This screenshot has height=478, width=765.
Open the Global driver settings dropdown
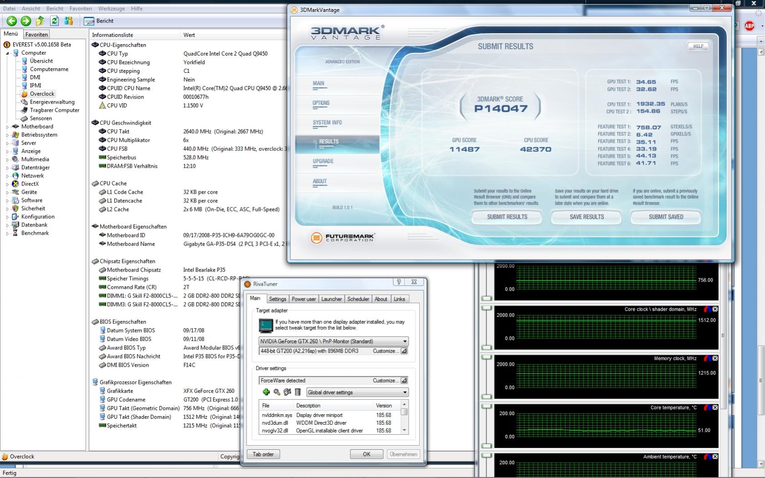pyautogui.click(x=357, y=392)
